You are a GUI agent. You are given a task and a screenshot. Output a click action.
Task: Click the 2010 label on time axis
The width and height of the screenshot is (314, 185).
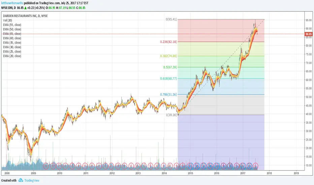60,173
